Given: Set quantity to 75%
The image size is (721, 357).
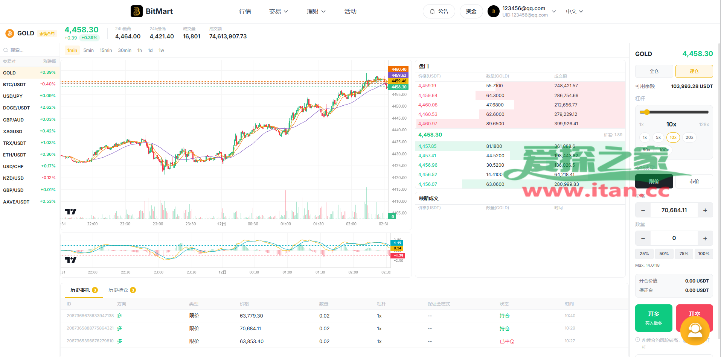Looking at the screenshot, I should point(684,254).
